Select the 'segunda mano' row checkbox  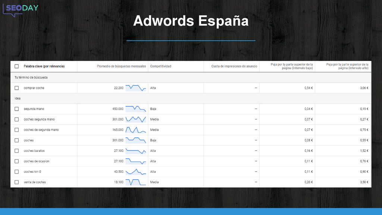pos(16,109)
